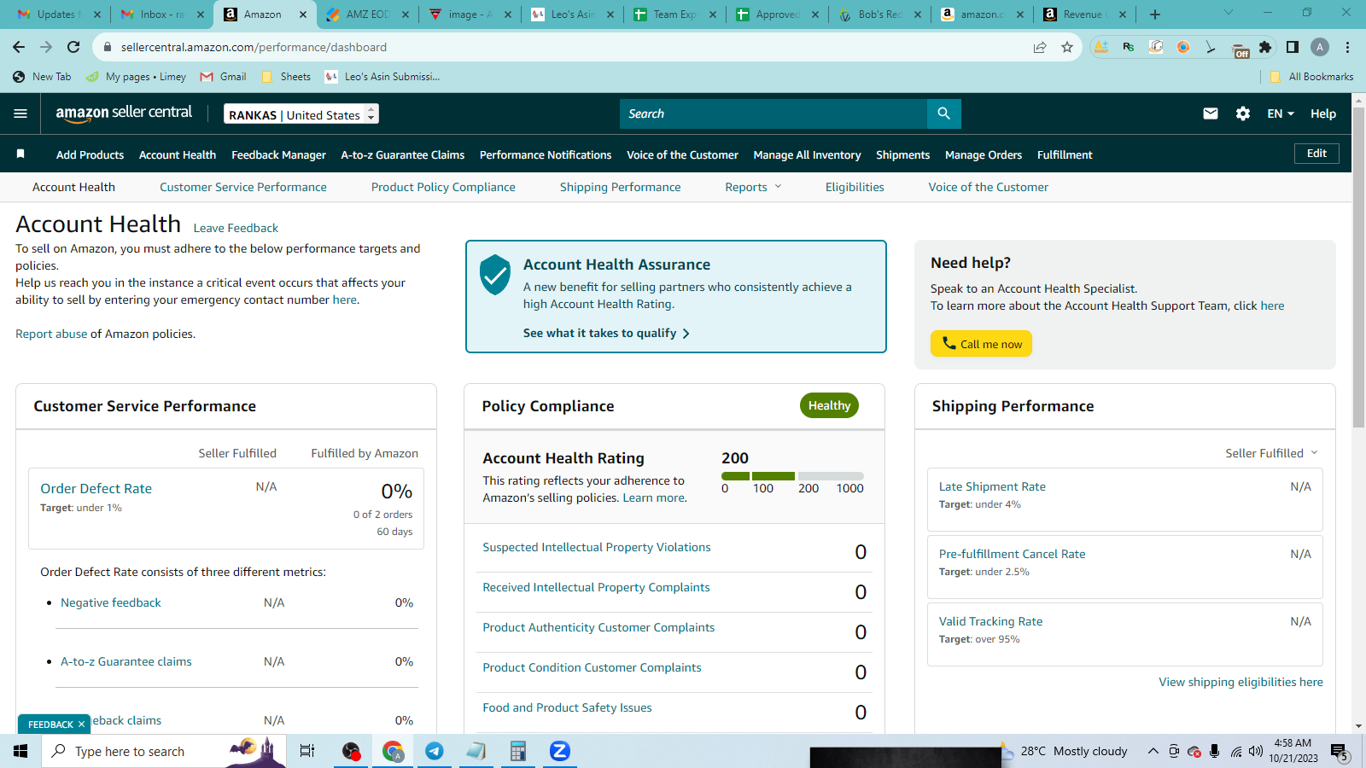This screenshot has height=768, width=1366.
Task: Click the bookmark flag icon beside Add Products
Action: (x=20, y=154)
